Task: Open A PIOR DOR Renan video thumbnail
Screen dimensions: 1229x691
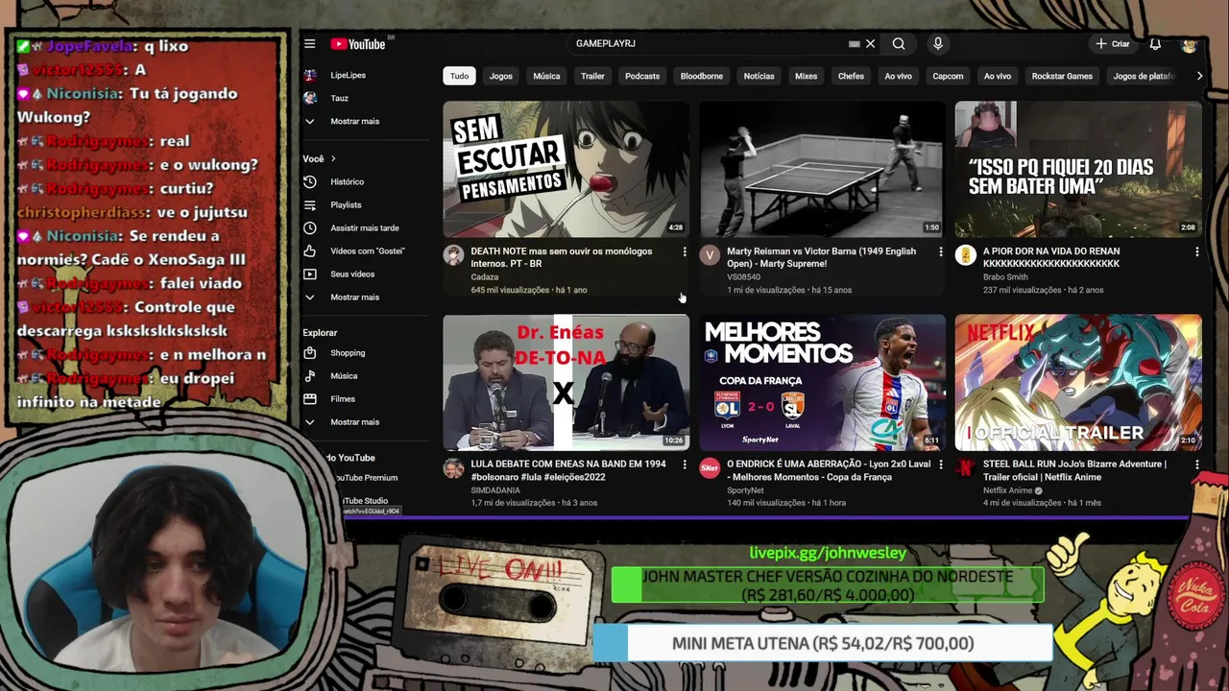Action: (x=1078, y=169)
